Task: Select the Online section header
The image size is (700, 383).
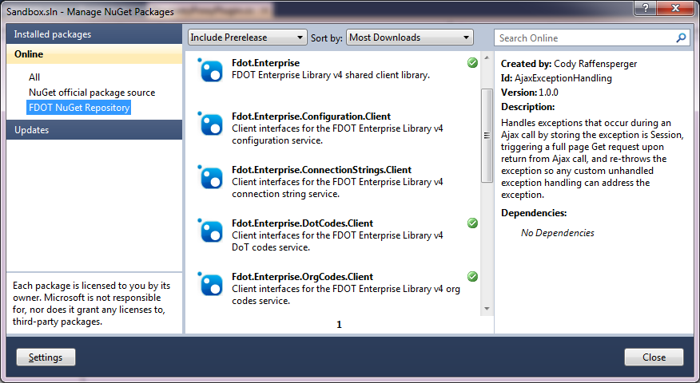Action: 94,54
